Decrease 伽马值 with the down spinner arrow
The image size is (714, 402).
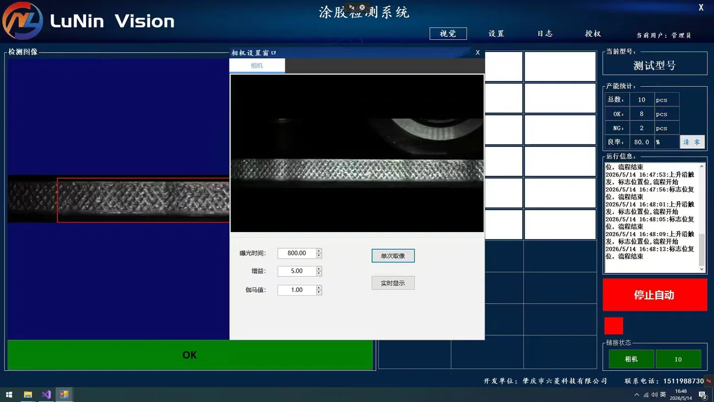(319, 292)
